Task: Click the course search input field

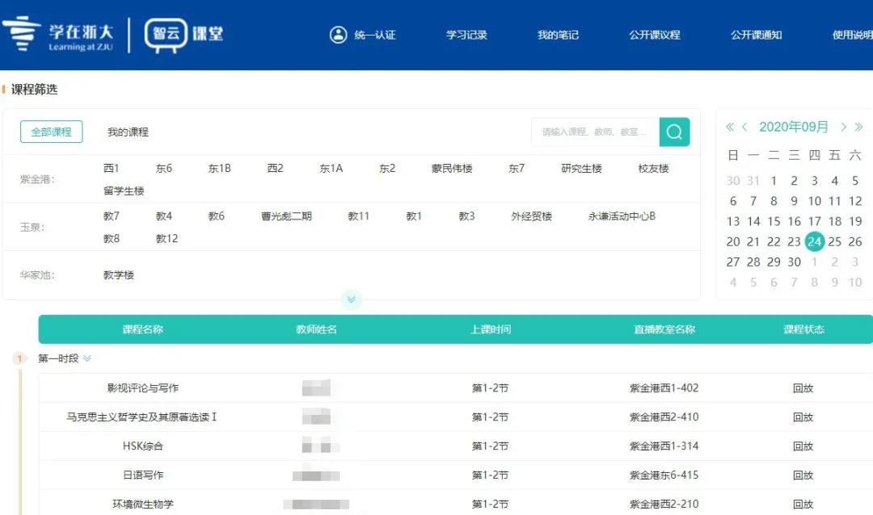Action: point(594,132)
